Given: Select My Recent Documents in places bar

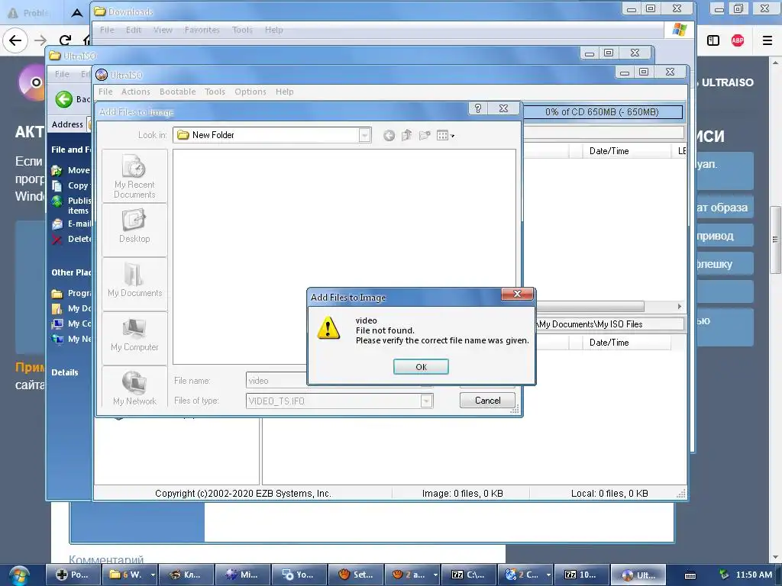Looking at the screenshot, I should (134, 176).
